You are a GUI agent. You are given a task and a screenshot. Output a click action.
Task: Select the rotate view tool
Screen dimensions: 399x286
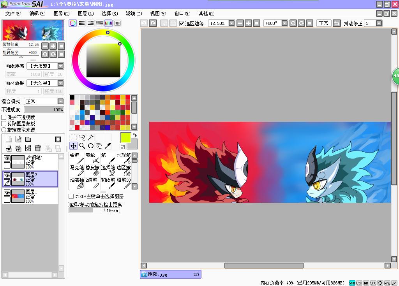pos(90,146)
